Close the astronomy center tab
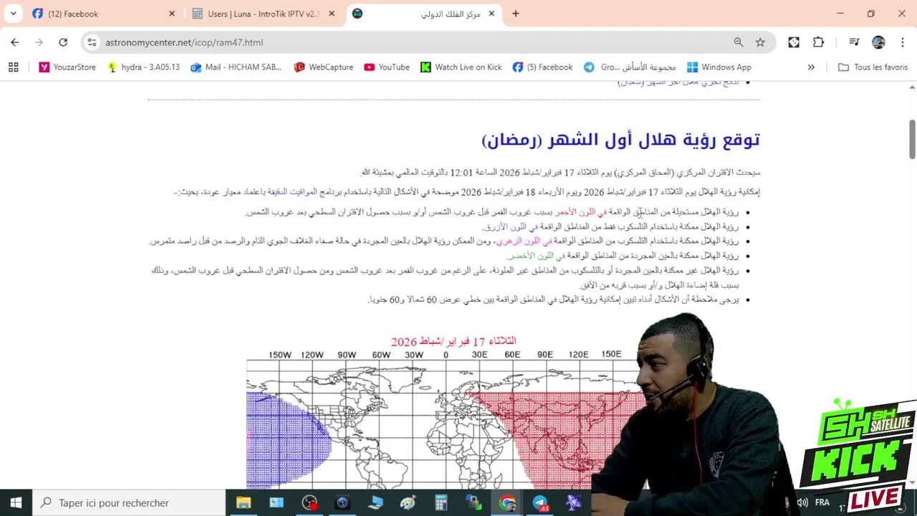Viewport: 917px width, 516px height. (491, 14)
